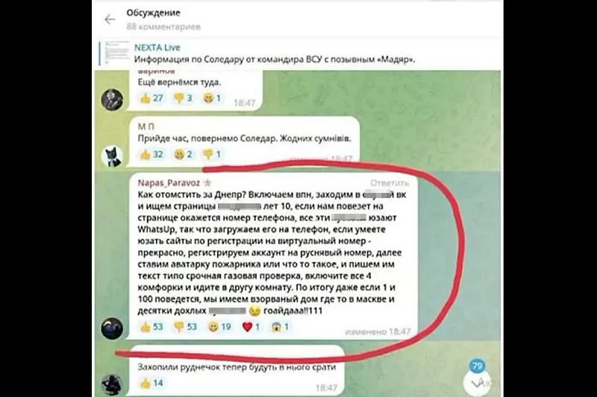The height and width of the screenshot is (397, 597).
Task: Click Ответить on the Napas_Paravoz comment
Action: pos(389,183)
